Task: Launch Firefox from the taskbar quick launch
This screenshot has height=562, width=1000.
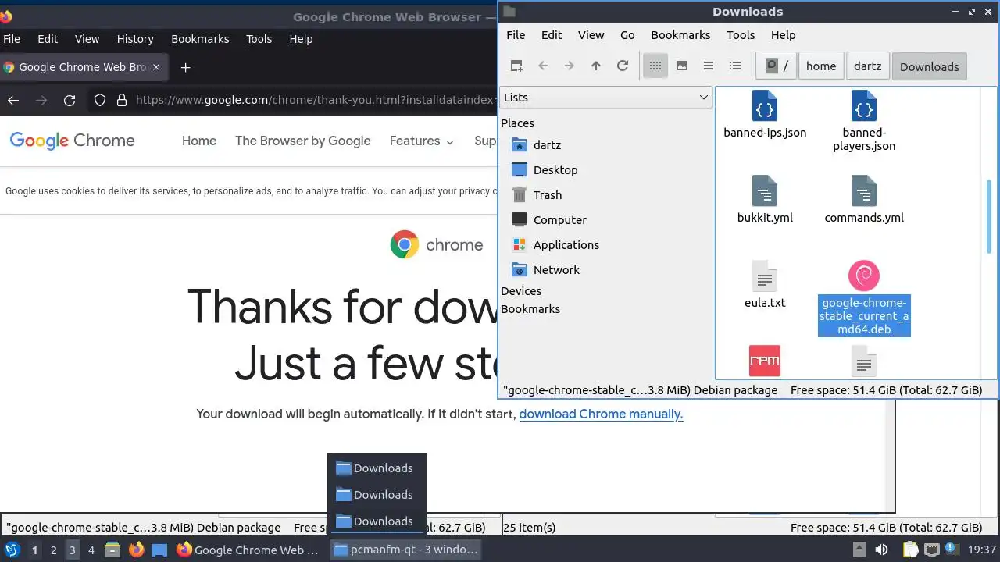Action: tap(137, 550)
